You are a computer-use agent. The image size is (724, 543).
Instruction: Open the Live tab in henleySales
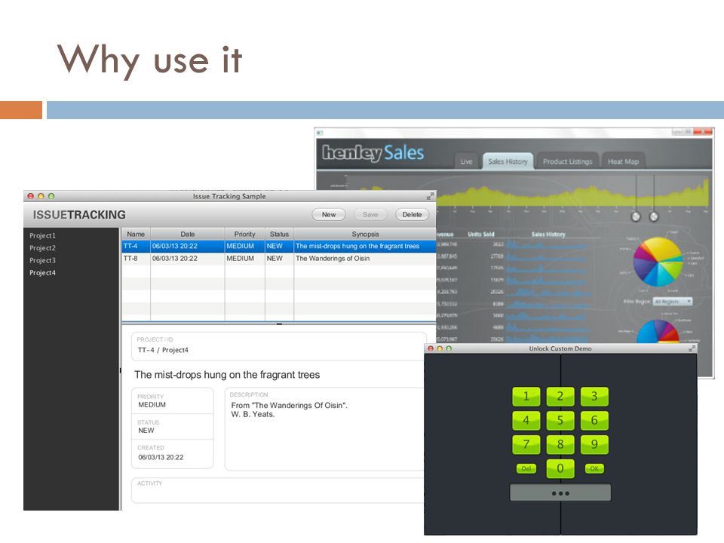tap(466, 161)
